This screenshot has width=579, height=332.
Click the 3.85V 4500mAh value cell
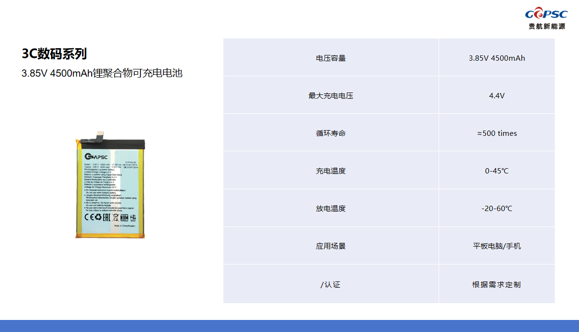[x=496, y=58]
